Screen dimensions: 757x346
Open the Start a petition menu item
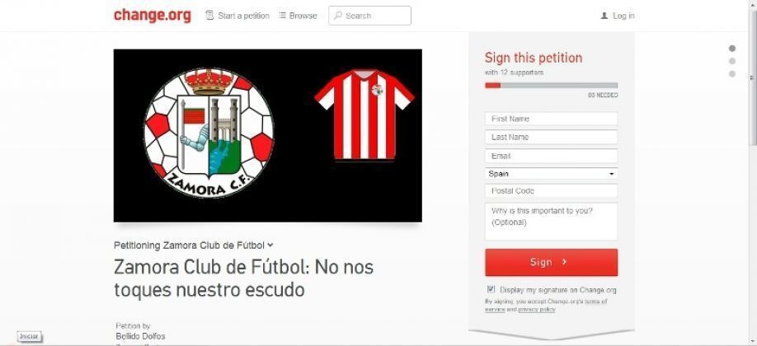point(237,16)
